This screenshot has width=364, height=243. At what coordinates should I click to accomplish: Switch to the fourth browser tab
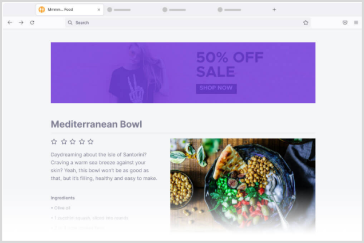[230, 10]
